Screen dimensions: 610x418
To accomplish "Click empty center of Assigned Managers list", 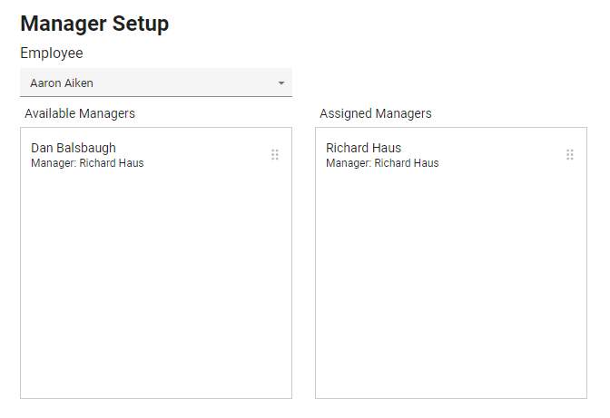I will pyautogui.click(x=451, y=272).
